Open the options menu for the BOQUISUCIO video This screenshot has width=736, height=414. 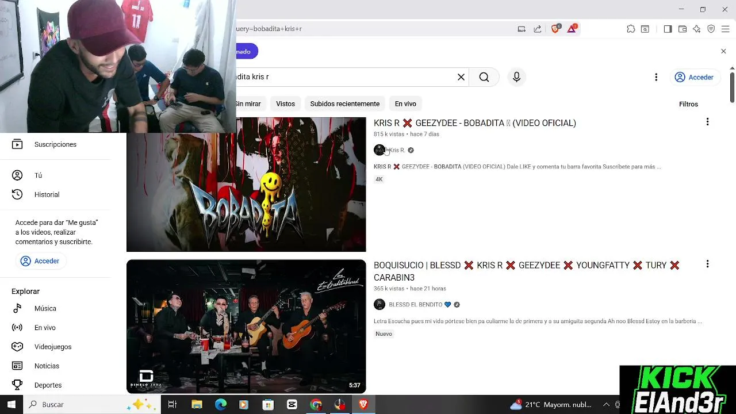click(x=707, y=264)
